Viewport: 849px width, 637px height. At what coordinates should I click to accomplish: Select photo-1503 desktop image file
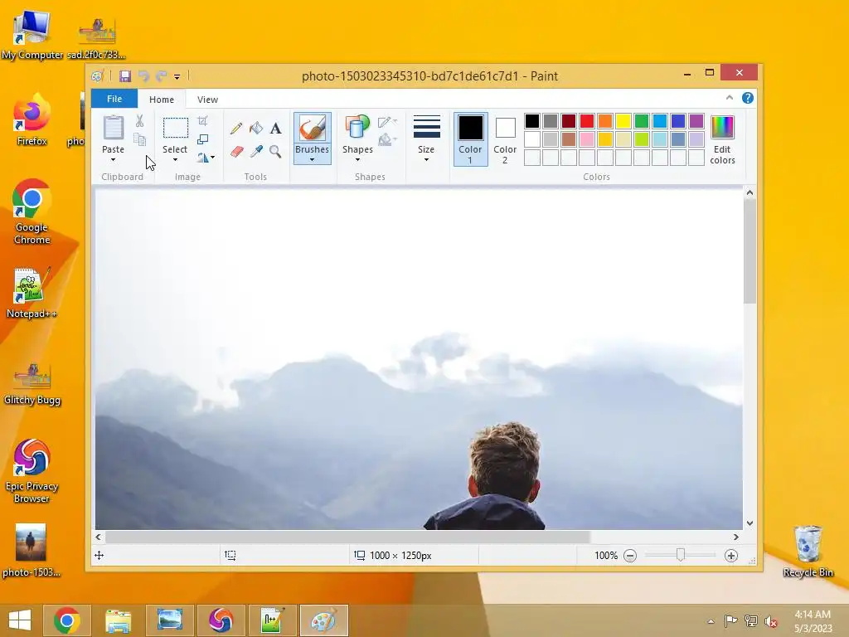point(31,551)
